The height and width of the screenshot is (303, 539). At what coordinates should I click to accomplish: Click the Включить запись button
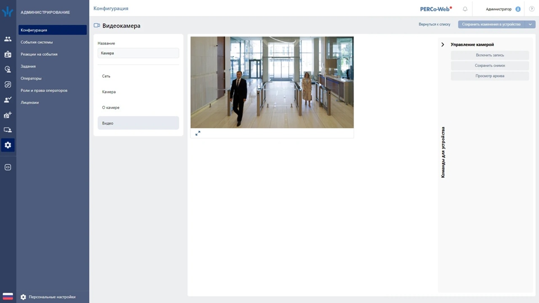[490, 55]
